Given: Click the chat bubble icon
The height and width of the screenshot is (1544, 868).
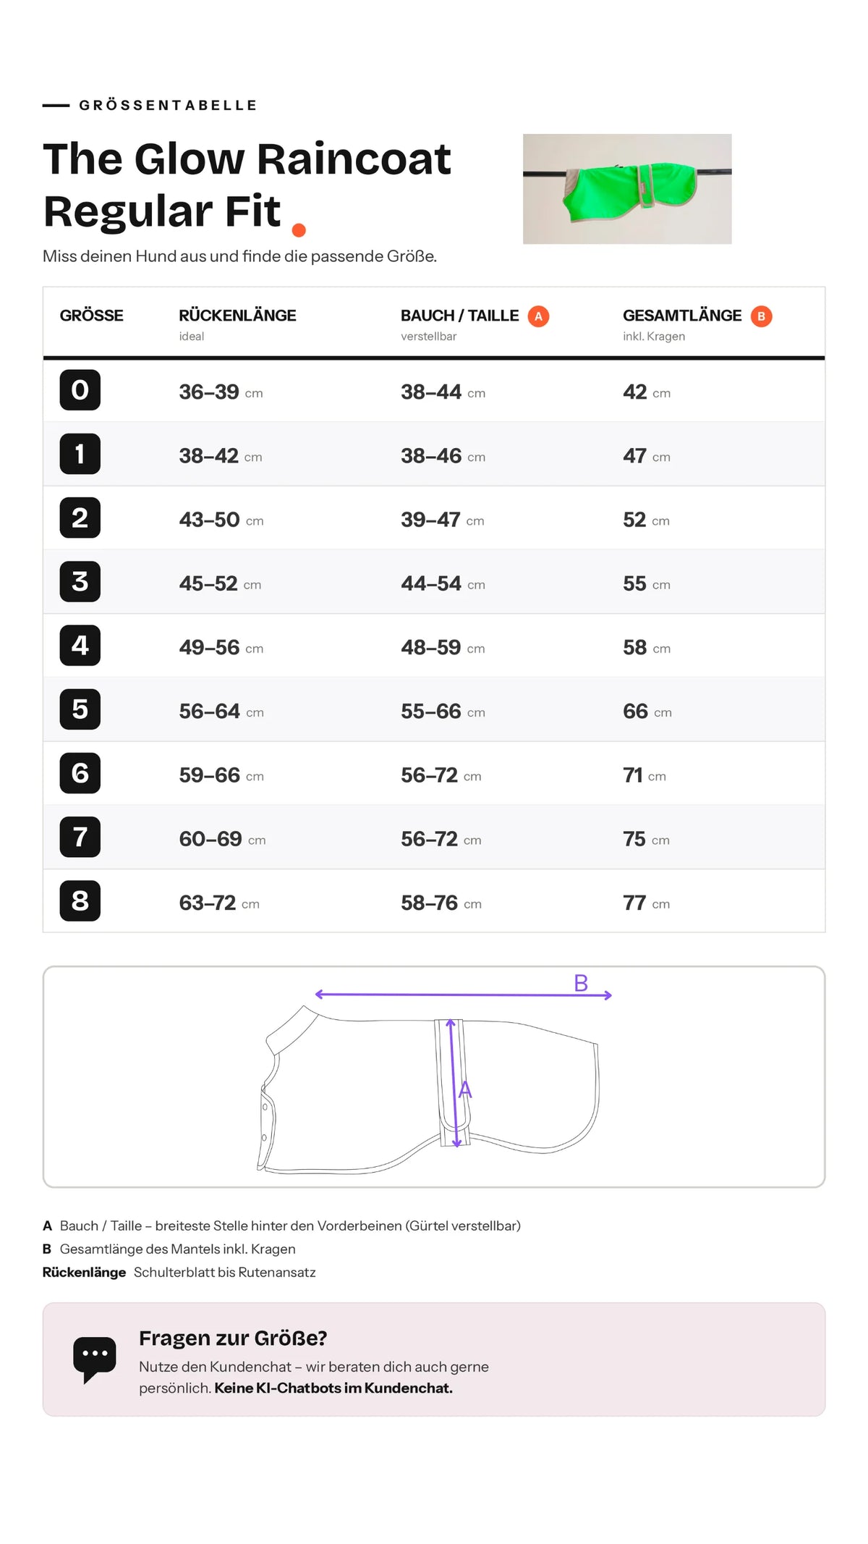Looking at the screenshot, I should tap(95, 1359).
